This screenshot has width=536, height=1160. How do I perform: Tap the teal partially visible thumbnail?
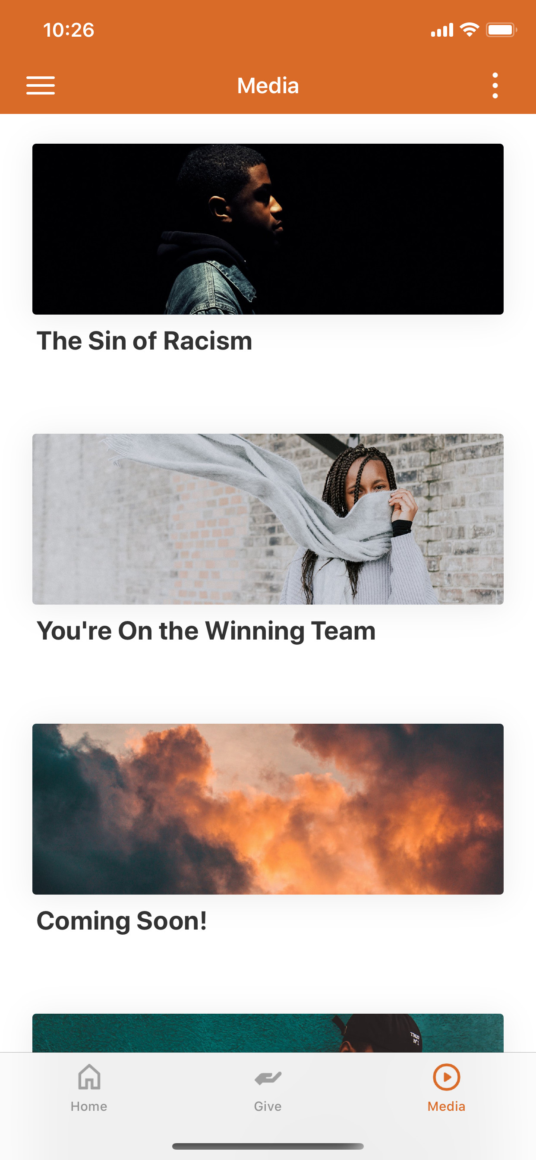(x=268, y=1033)
